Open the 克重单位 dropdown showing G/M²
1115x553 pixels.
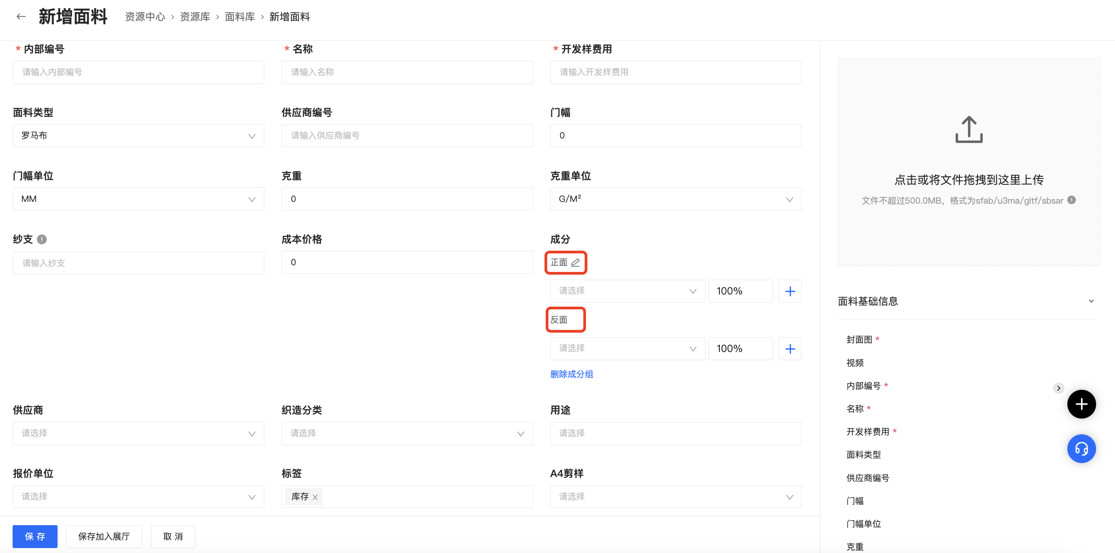[x=675, y=199]
